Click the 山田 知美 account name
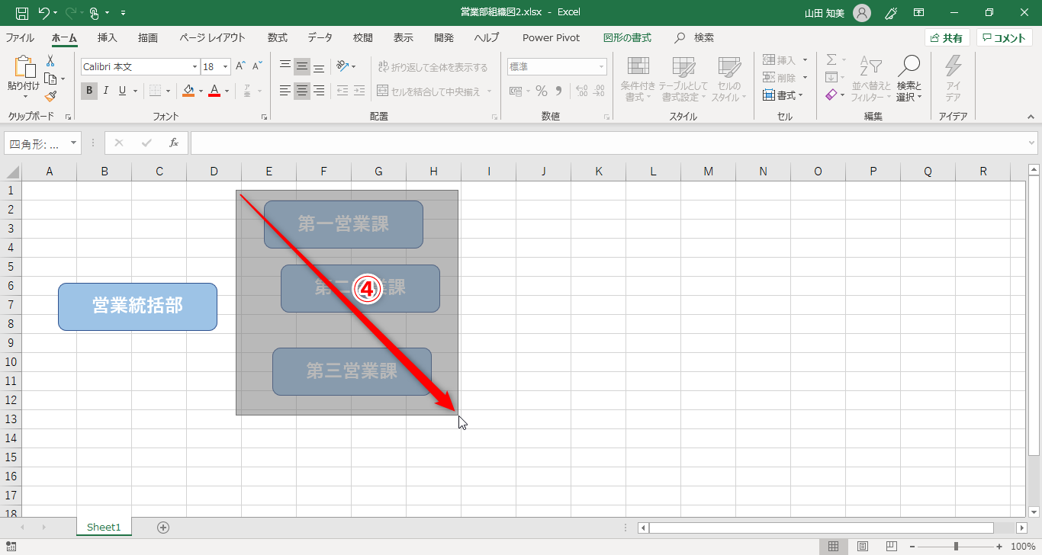This screenshot has height=555, width=1042. pos(824,13)
